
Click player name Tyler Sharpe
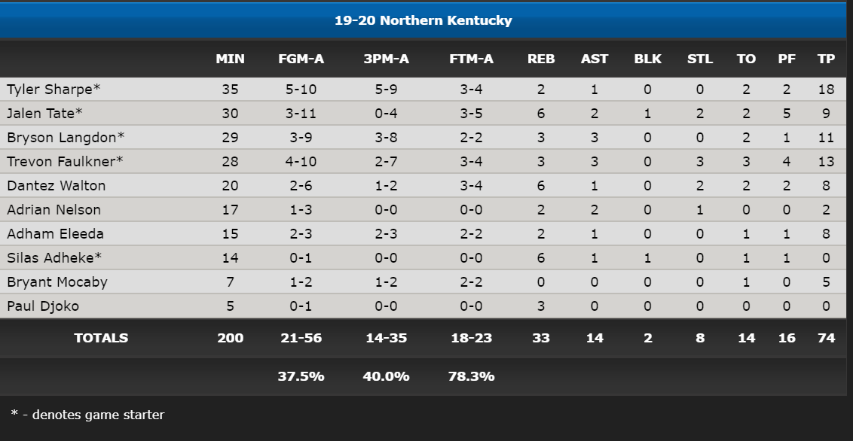point(54,89)
